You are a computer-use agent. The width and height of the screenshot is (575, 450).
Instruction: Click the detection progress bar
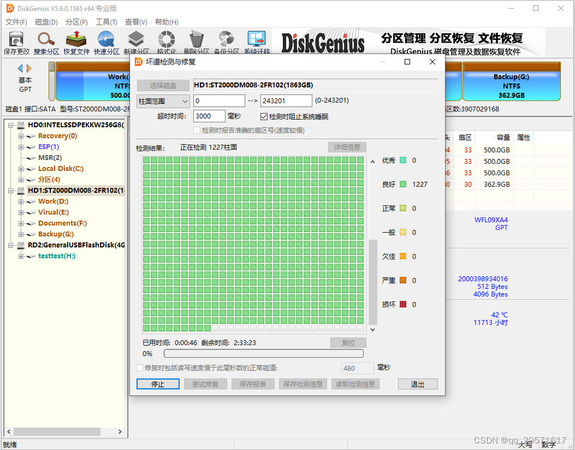tap(264, 353)
